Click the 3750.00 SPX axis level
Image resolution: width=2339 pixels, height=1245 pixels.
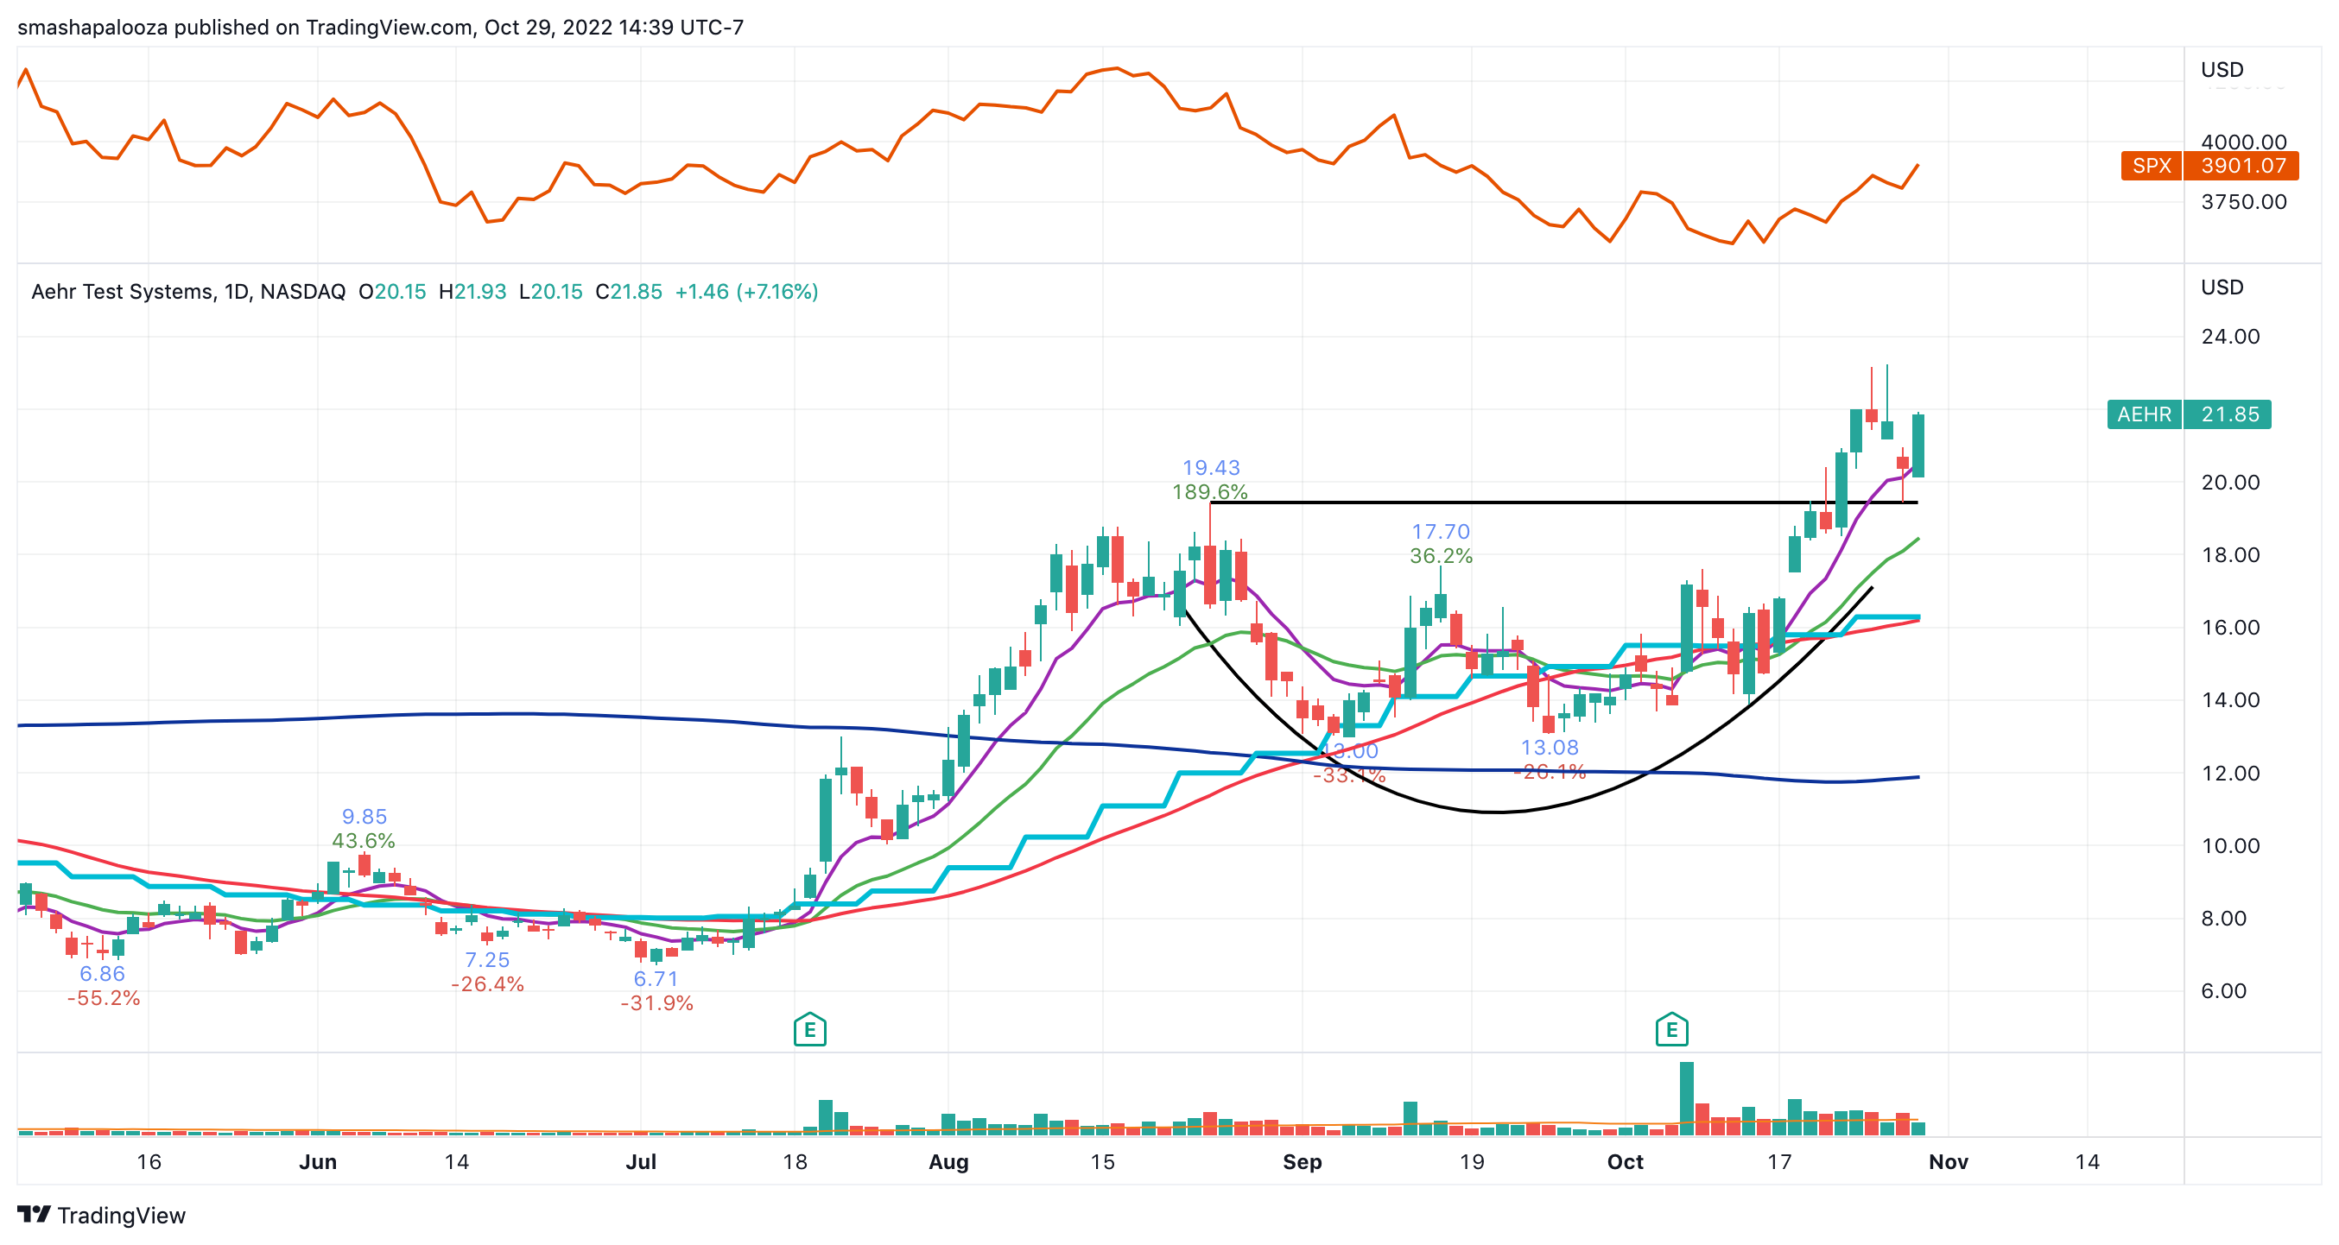coord(2243,201)
